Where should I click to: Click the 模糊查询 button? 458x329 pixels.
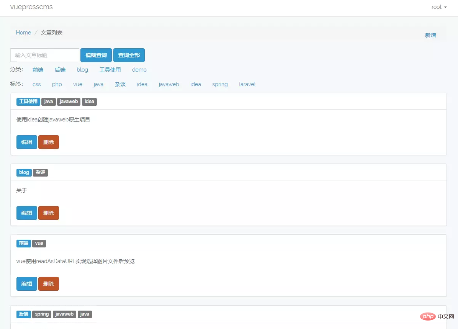click(96, 55)
